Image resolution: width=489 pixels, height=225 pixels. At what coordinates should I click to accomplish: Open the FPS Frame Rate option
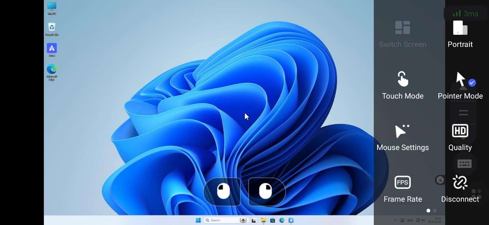[402, 189]
